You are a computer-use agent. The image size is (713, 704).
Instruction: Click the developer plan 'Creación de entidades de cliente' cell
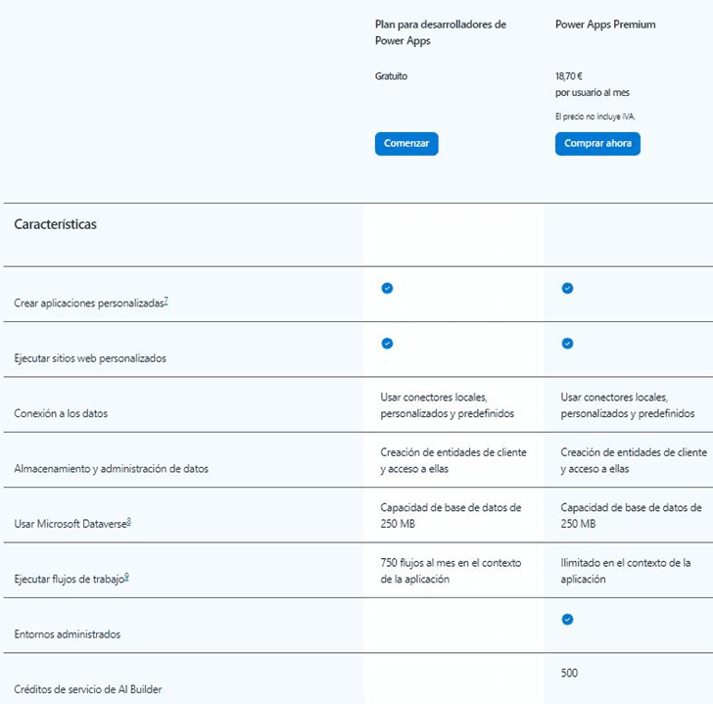pyautogui.click(x=453, y=460)
